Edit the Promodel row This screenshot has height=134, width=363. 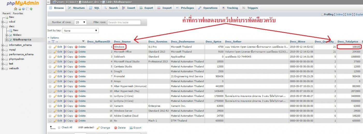click(58, 76)
